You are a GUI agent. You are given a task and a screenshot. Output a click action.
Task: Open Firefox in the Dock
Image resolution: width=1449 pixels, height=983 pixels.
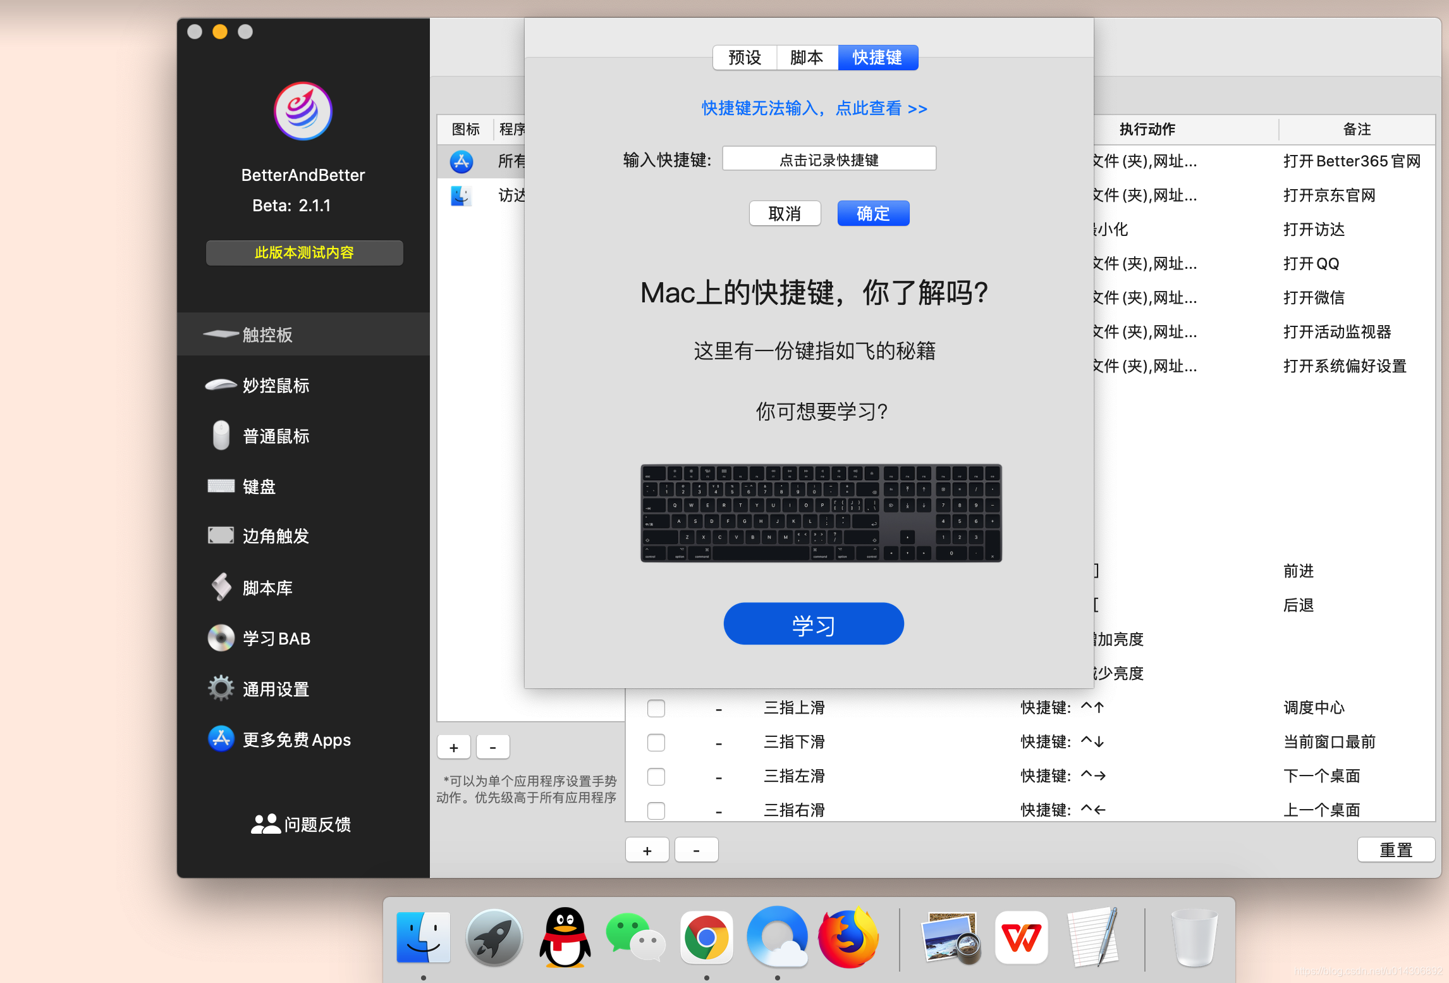(x=848, y=937)
